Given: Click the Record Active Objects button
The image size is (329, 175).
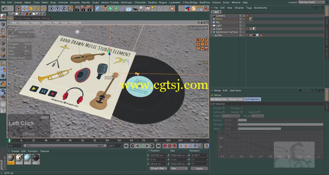Looking at the screenshot, I should tap(165, 146).
